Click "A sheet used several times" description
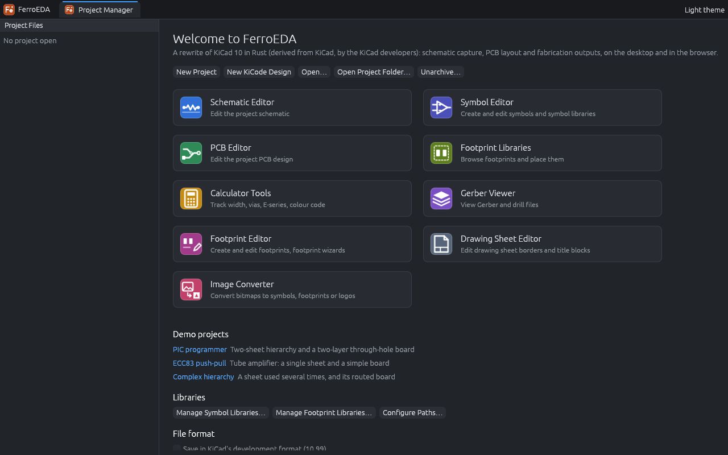 [x=316, y=377]
